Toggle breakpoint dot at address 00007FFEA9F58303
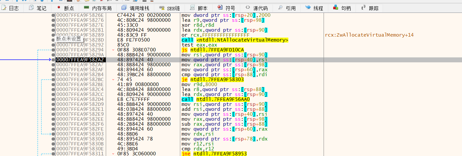Viewport: 462px width, 156px height. (x=53, y=134)
